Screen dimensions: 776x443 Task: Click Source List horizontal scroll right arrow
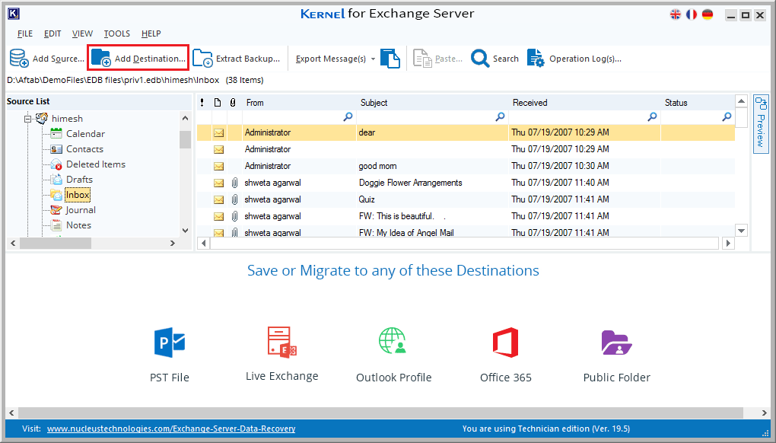172,243
